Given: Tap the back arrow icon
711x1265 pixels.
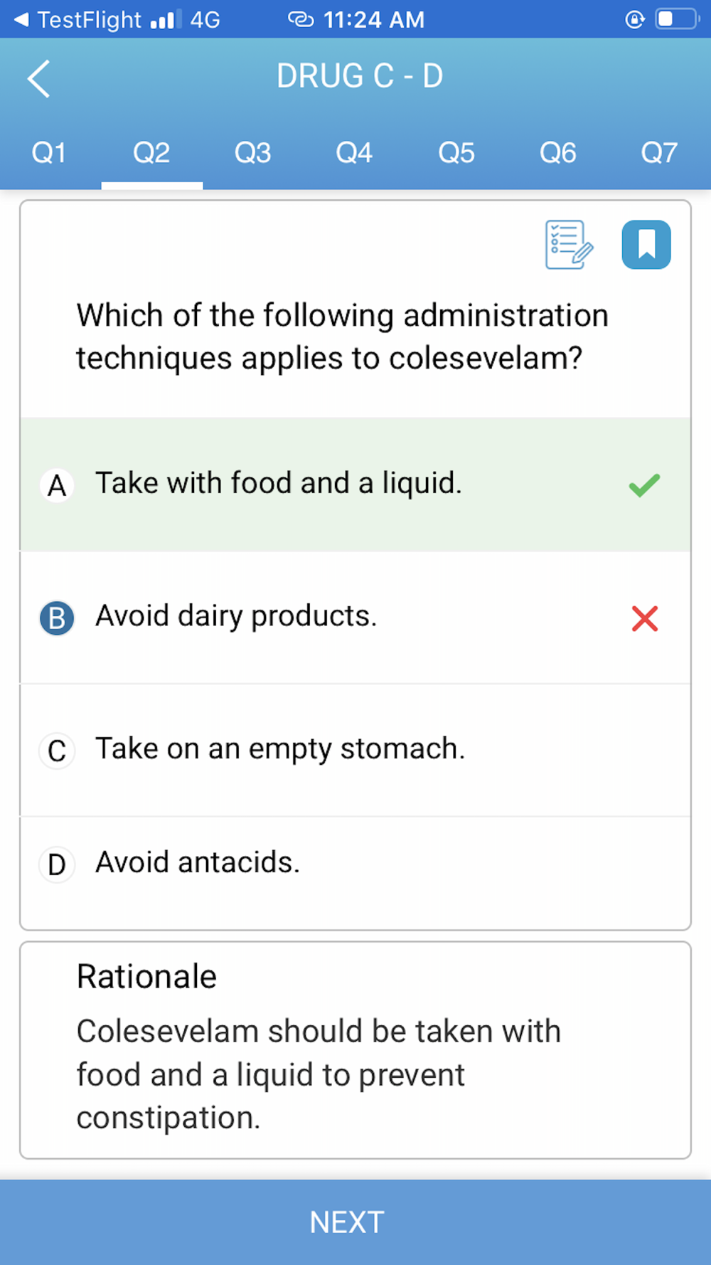Looking at the screenshot, I should [x=39, y=78].
